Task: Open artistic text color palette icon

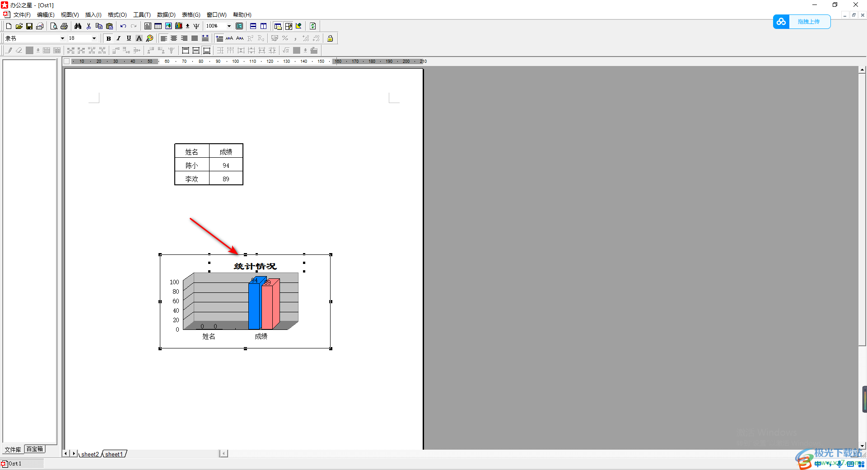Action: (x=150, y=38)
